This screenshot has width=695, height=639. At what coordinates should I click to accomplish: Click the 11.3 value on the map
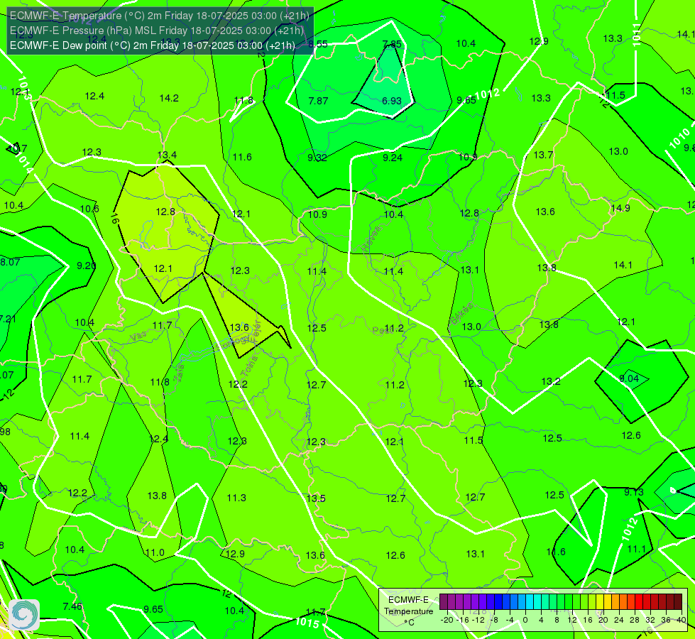tap(236, 498)
